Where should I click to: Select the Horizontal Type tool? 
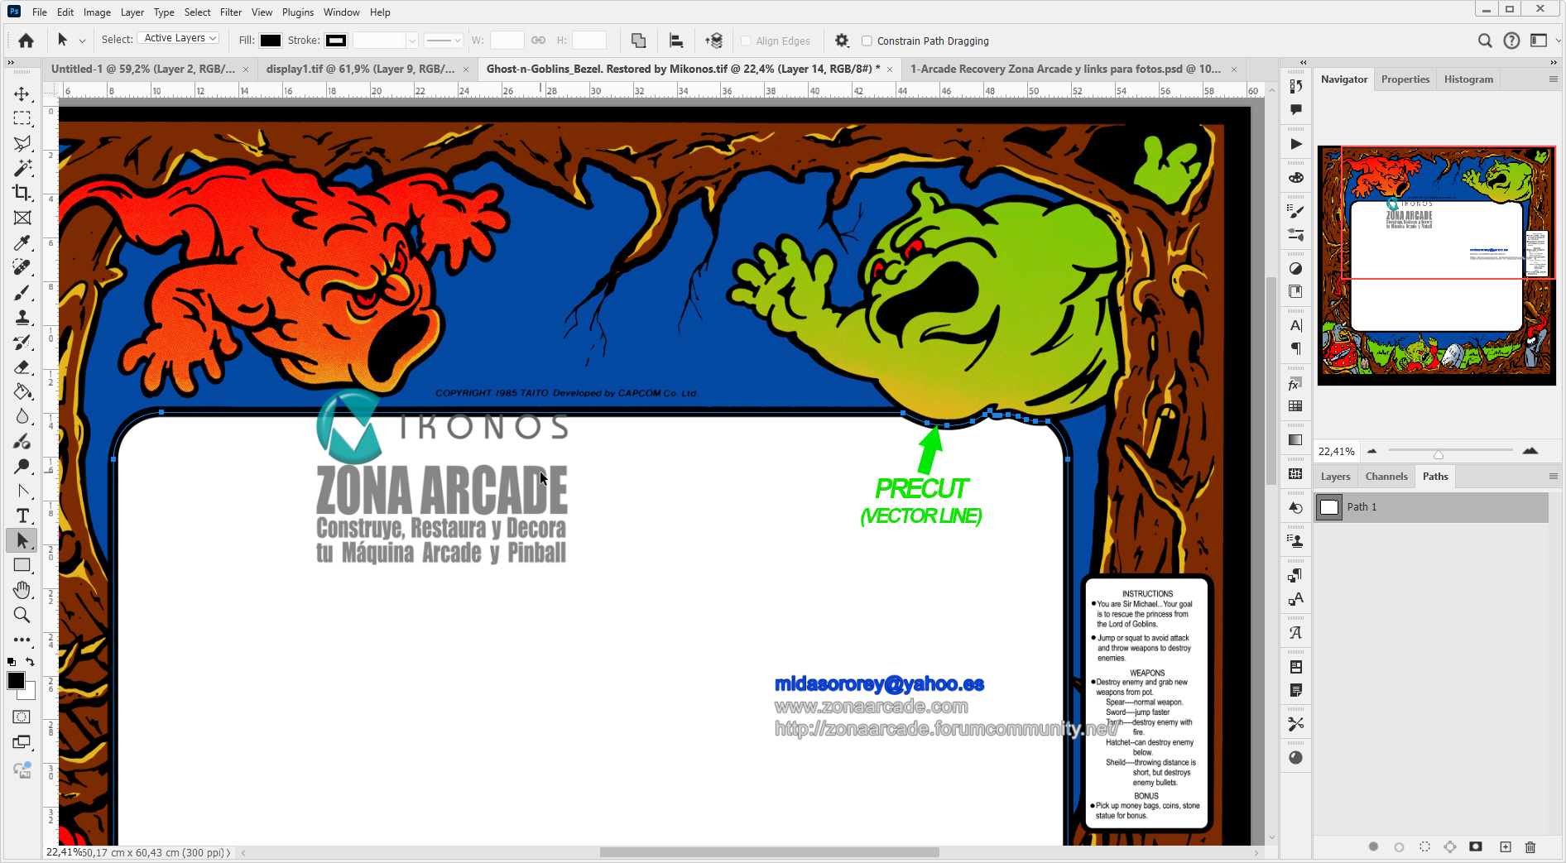[x=22, y=515]
